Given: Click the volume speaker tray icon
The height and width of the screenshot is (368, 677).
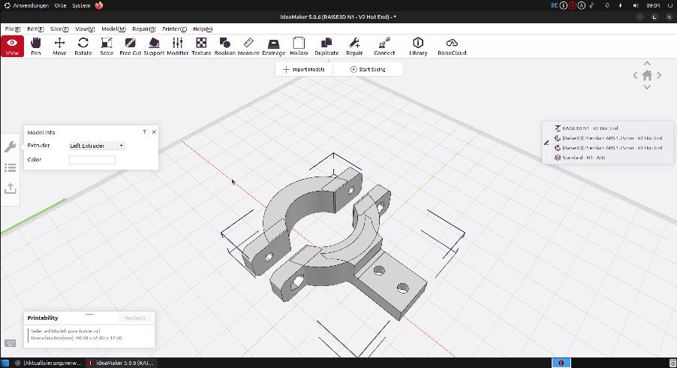Looking at the screenshot, I should pos(636,5).
